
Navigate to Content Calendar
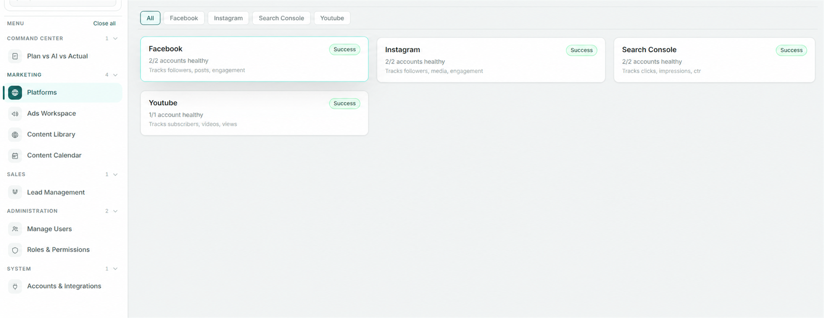[54, 155]
